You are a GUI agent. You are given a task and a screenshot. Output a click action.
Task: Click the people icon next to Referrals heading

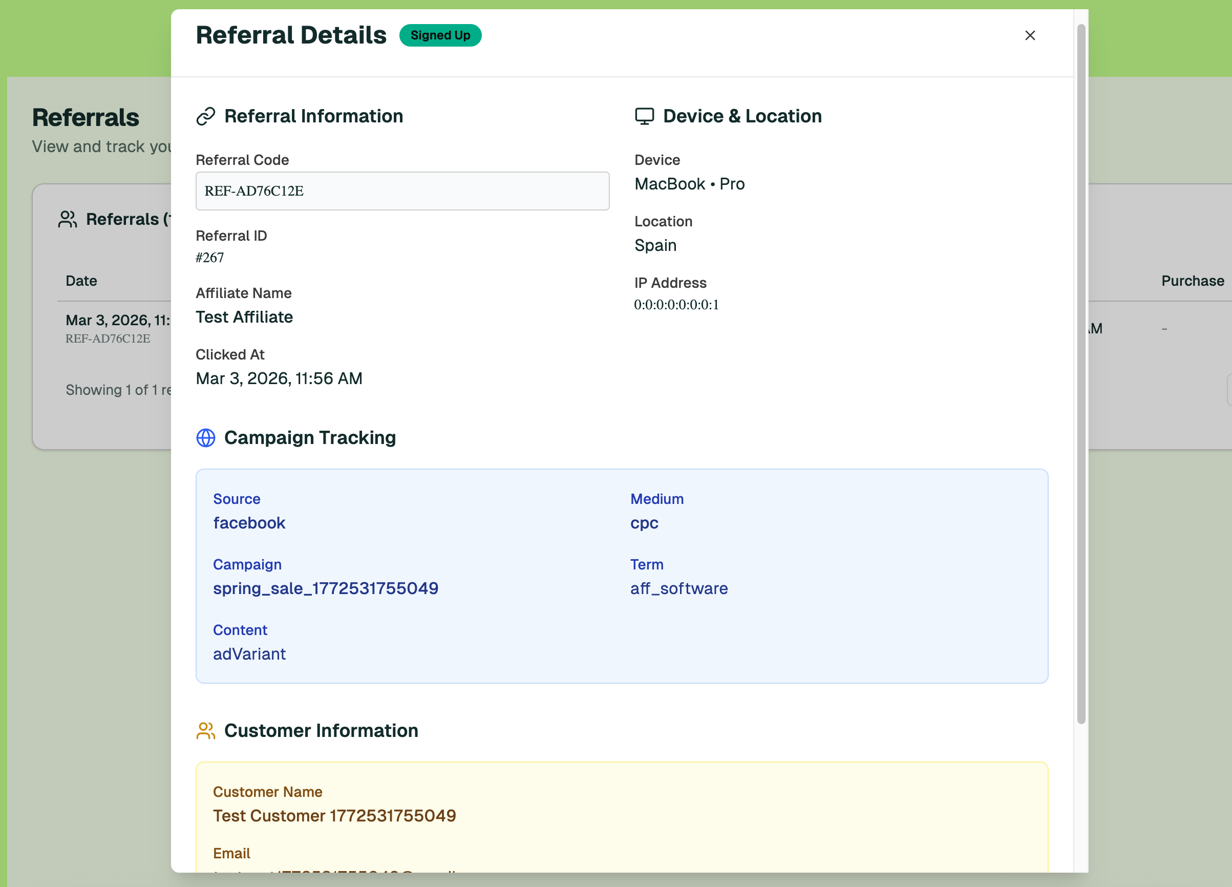(68, 219)
